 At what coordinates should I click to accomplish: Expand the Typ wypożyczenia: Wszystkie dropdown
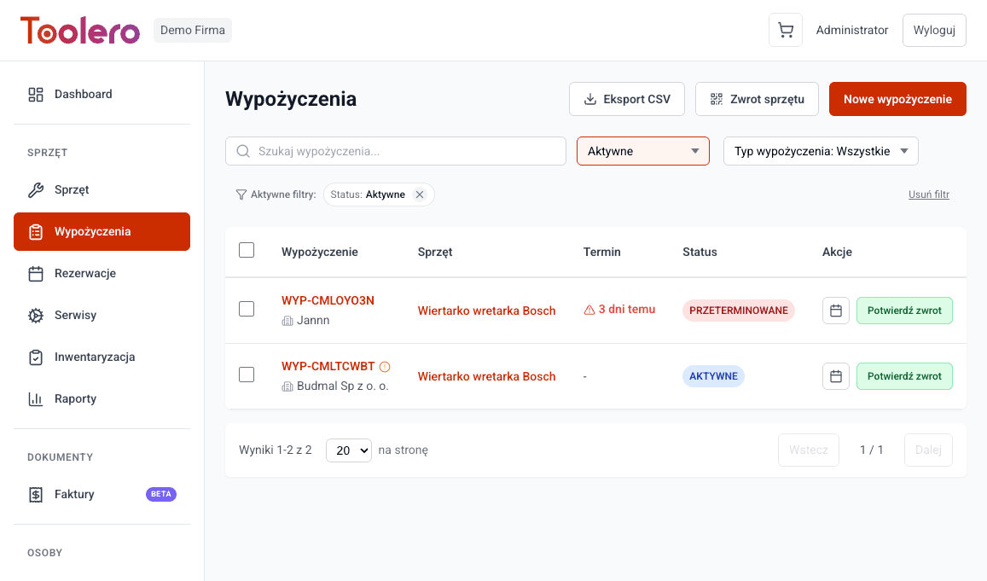(x=820, y=150)
